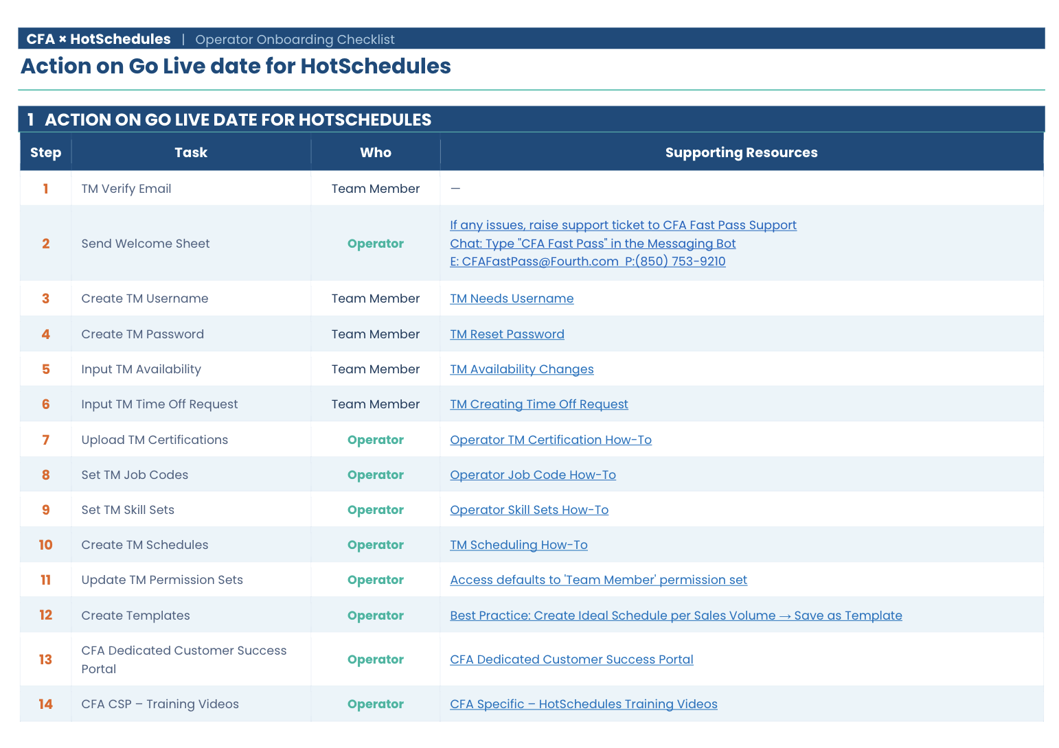The image size is (1059, 748).
Task: Open Operator Job Code How-To link
Action: pyautogui.click(x=533, y=475)
